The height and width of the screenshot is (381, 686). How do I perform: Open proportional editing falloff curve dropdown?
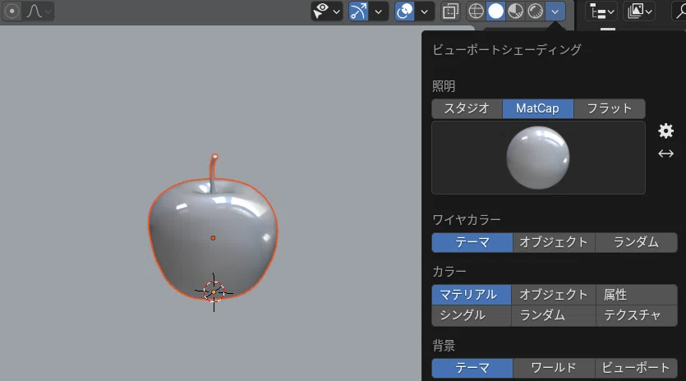[39, 11]
